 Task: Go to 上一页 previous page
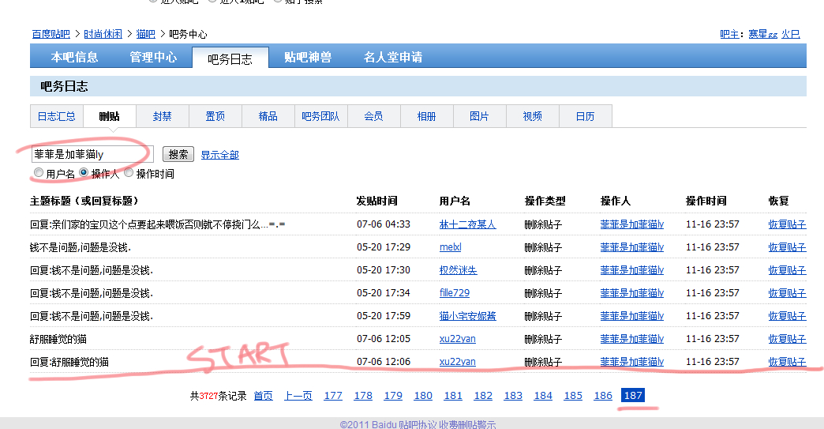click(x=298, y=395)
